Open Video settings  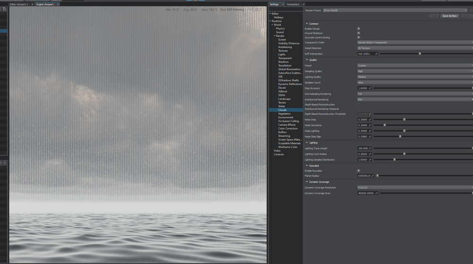coord(277,151)
